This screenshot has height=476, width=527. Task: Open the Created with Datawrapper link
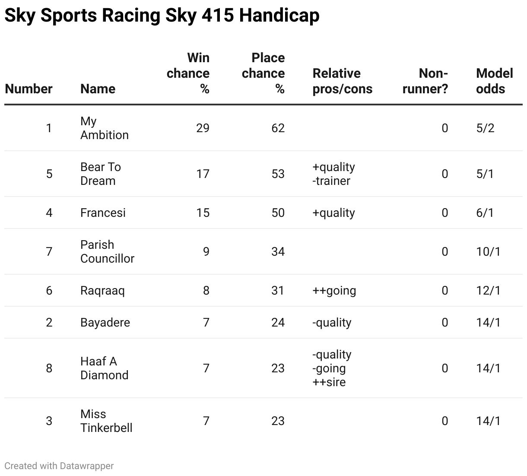(59, 466)
